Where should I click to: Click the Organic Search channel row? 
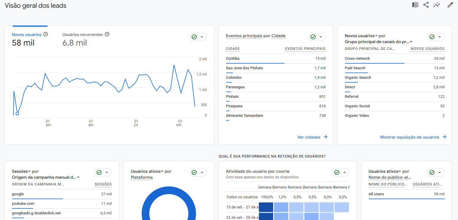coord(395,78)
